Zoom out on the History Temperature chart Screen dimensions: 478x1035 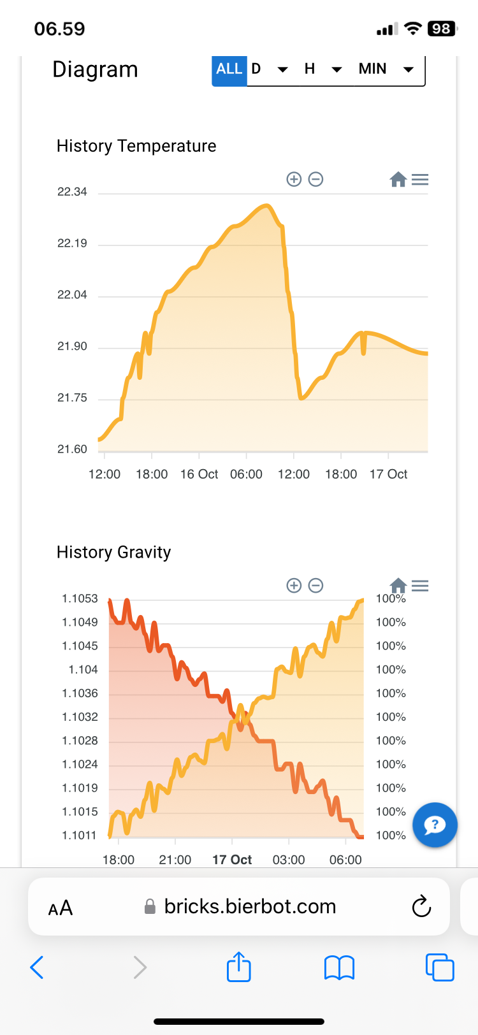(315, 179)
